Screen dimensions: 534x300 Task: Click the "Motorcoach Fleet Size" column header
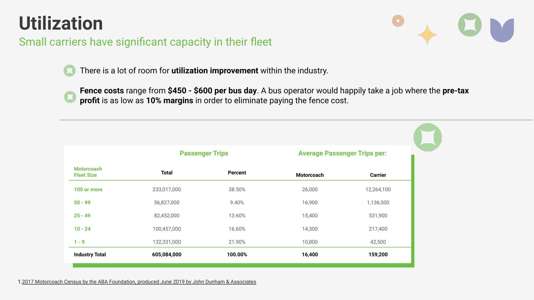pos(88,172)
